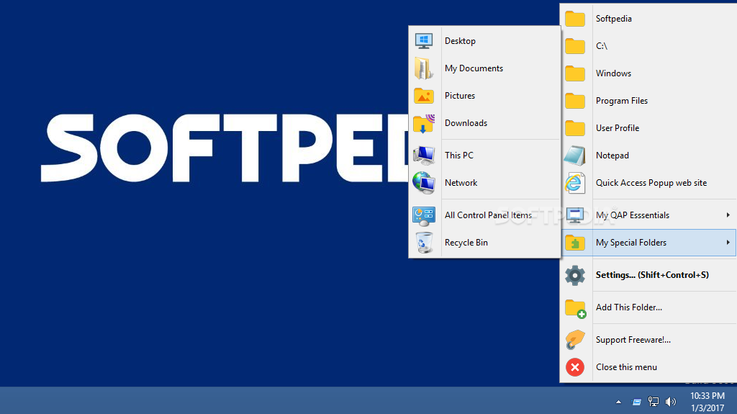Click the My Special Folders puzzle icon
This screenshot has height=414, width=737.
(575, 243)
